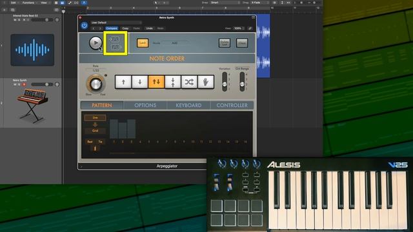Toggle the Compare button in plugin header
The width and height of the screenshot is (413, 232).
[x=112, y=28]
